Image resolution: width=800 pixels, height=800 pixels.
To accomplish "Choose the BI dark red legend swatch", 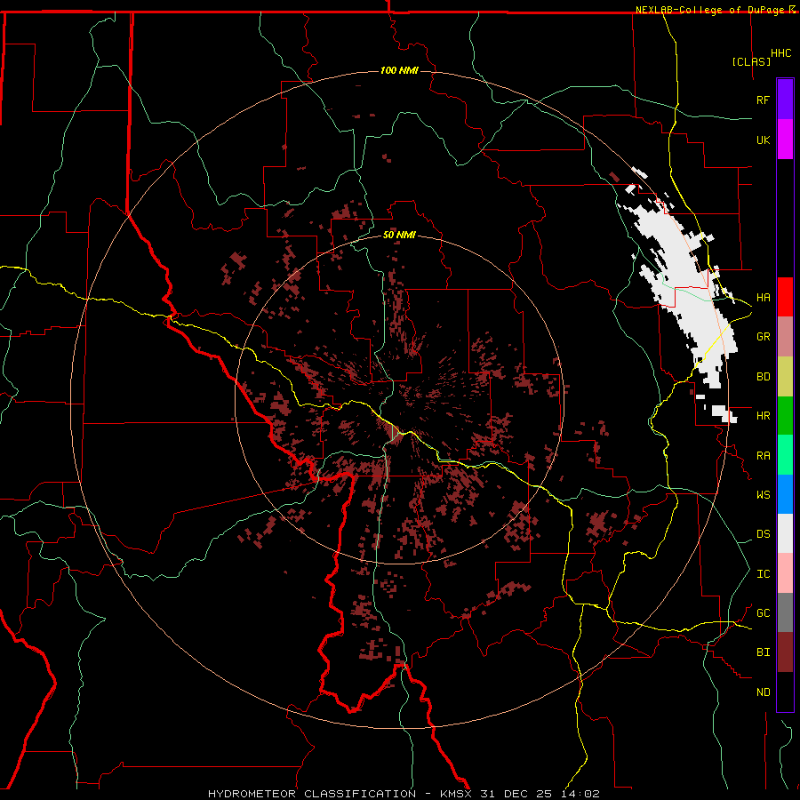I will click(785, 652).
